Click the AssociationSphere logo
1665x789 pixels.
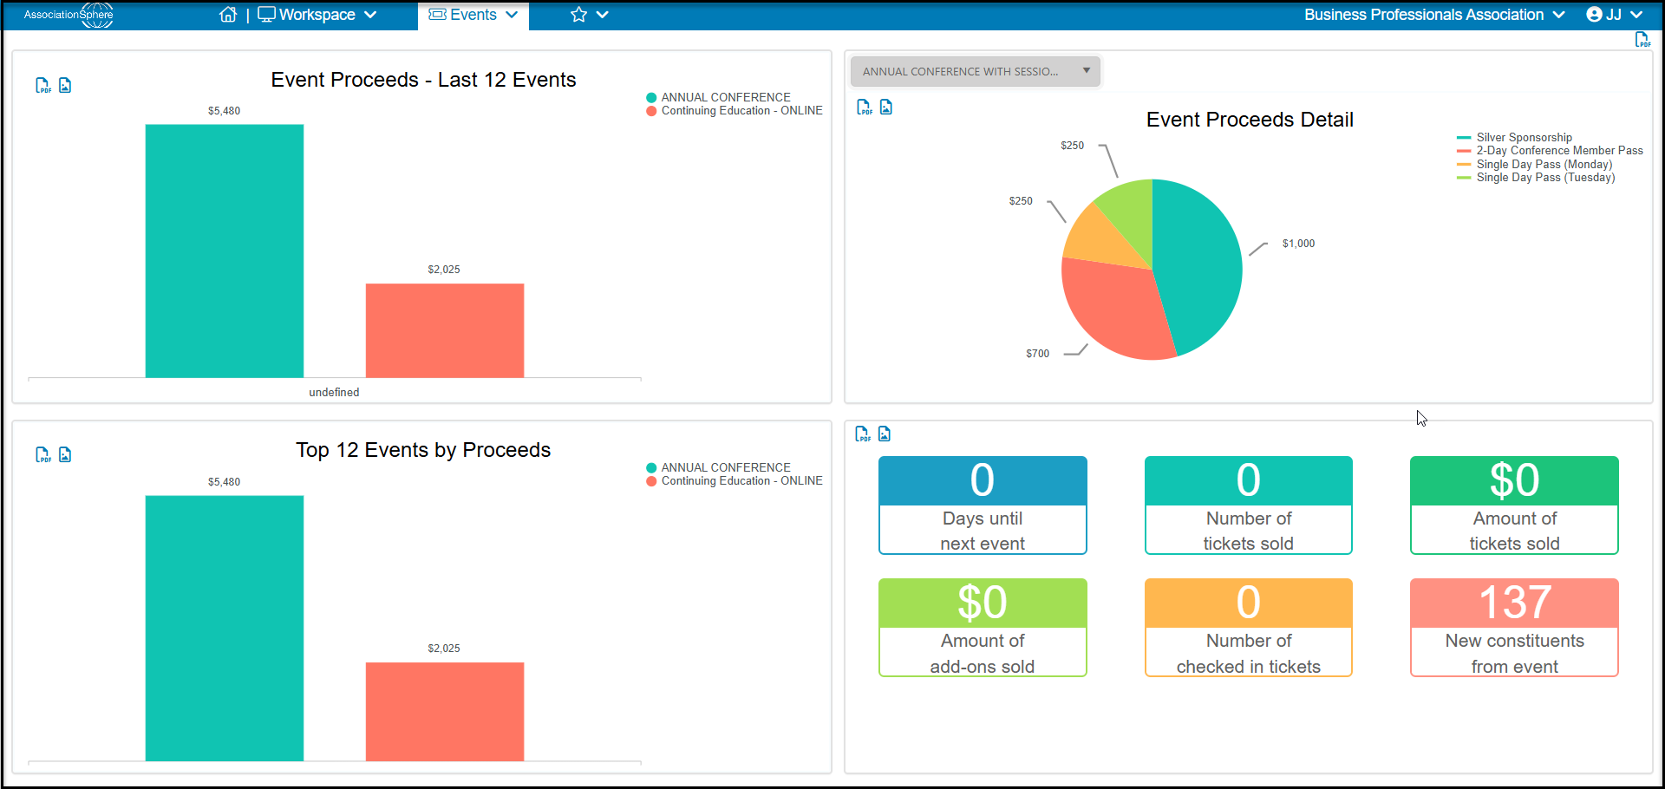click(x=69, y=15)
